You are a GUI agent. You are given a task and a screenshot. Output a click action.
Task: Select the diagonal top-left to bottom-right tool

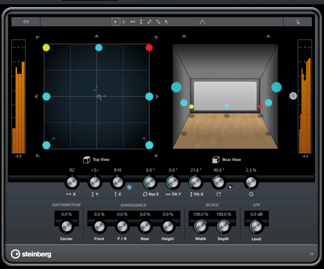click(158, 22)
